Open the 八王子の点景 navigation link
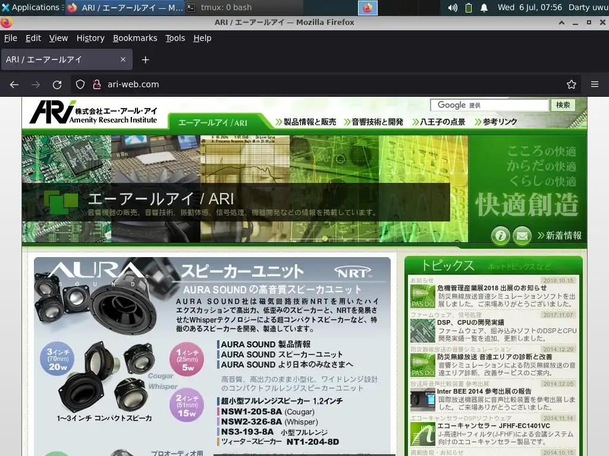This screenshot has height=456, width=609. (439, 122)
